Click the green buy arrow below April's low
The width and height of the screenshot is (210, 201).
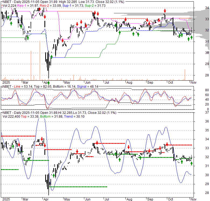49,82
